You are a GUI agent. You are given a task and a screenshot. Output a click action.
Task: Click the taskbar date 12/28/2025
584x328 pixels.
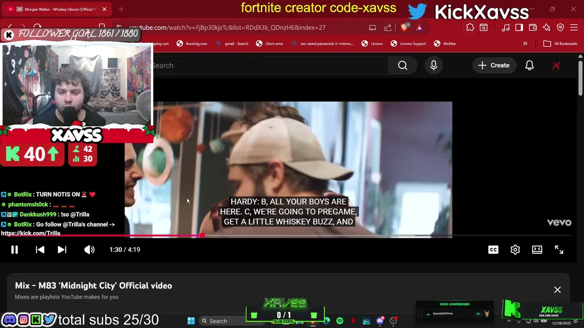pyautogui.click(x=561, y=323)
